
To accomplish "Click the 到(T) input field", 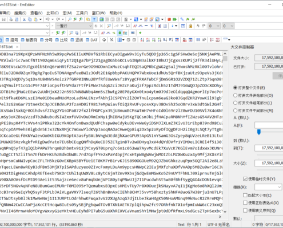I will (269, 148).
